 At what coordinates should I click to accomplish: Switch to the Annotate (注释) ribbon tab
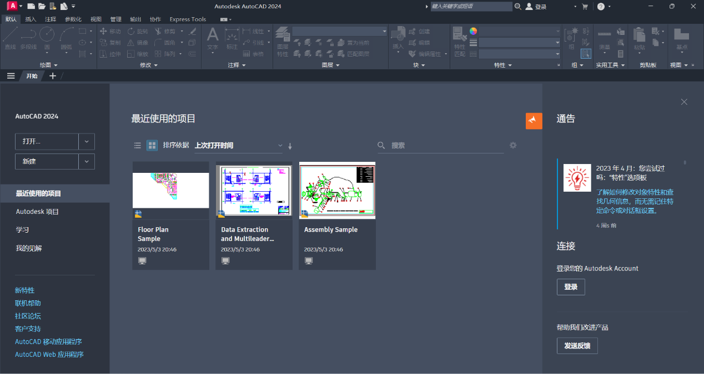(x=51, y=19)
